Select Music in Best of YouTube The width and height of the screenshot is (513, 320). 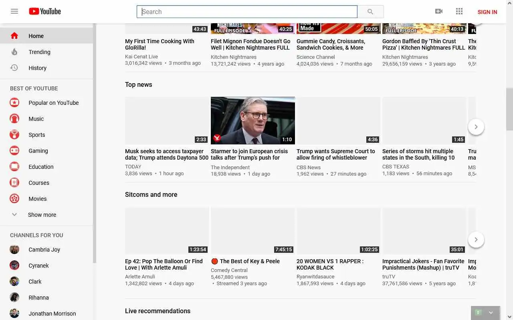click(46, 119)
